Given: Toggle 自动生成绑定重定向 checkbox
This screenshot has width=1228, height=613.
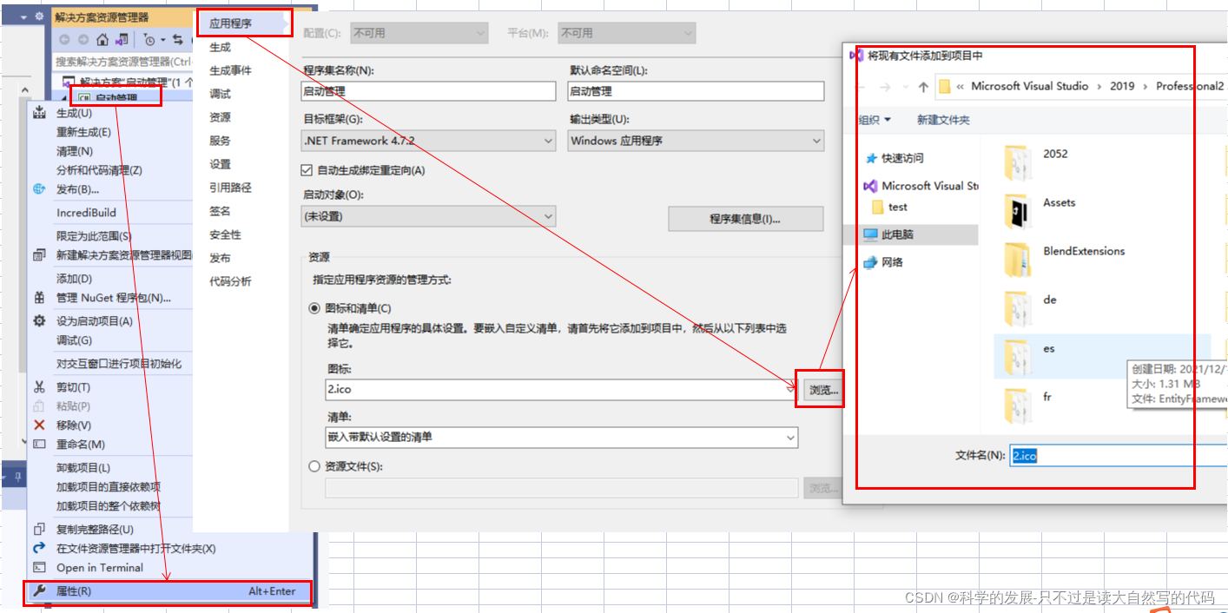Looking at the screenshot, I should click(x=307, y=170).
